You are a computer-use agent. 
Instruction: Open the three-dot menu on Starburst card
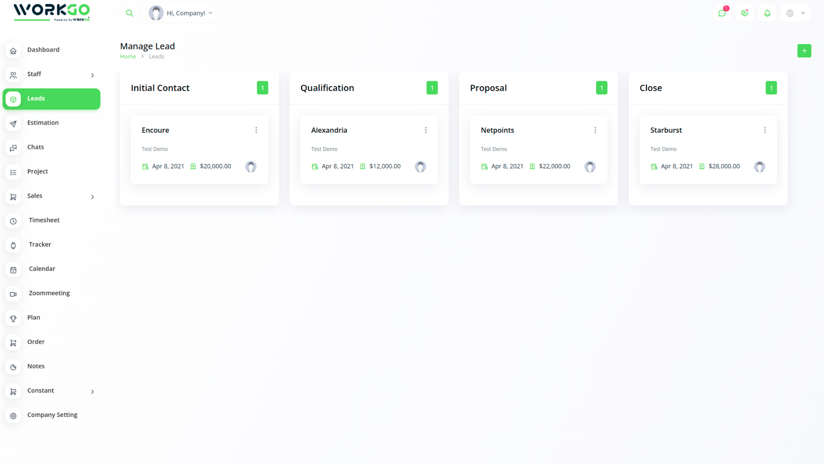click(765, 130)
